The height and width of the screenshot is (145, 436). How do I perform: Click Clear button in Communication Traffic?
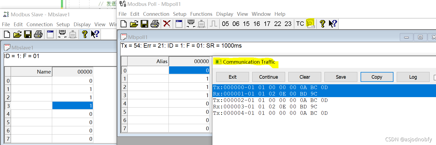305,77
